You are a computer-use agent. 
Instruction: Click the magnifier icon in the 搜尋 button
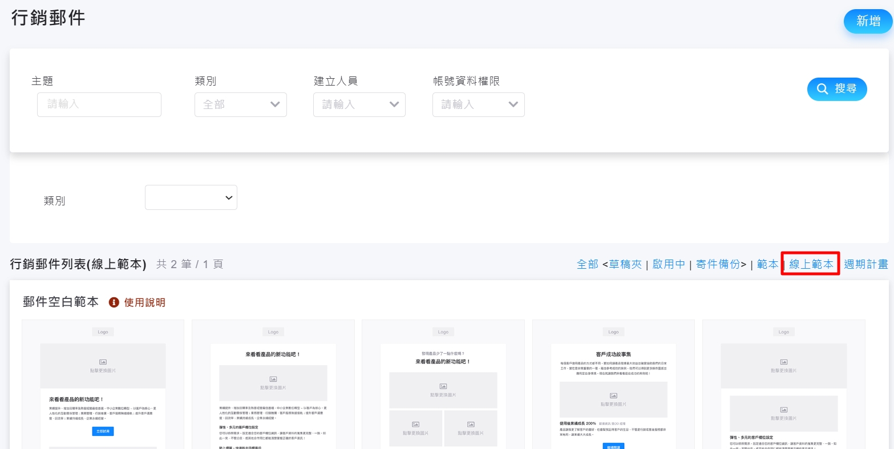coord(822,89)
